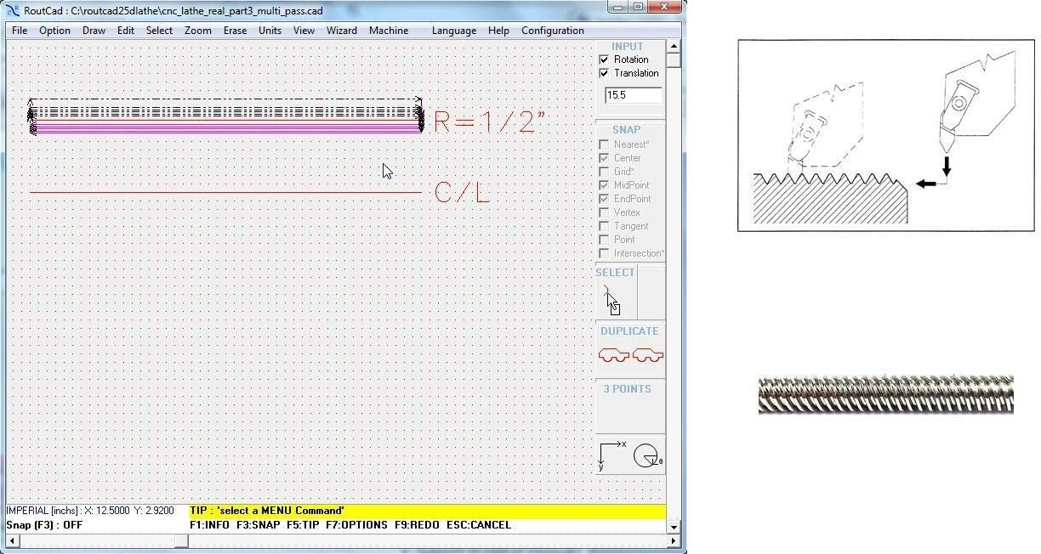The height and width of the screenshot is (554, 1041).
Task: Open the File menu
Action: point(20,31)
